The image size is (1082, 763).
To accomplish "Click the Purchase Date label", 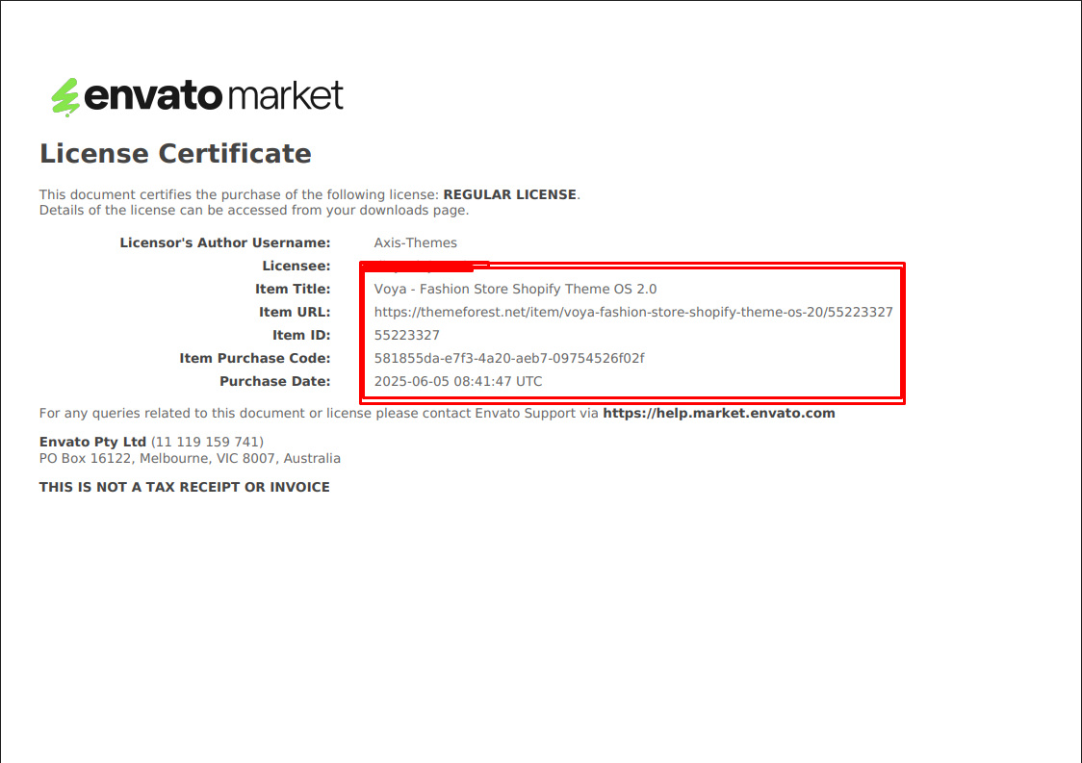I will pos(274,381).
